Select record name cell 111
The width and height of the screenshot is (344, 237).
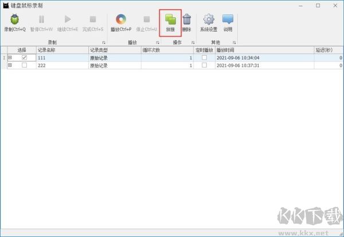coord(62,58)
